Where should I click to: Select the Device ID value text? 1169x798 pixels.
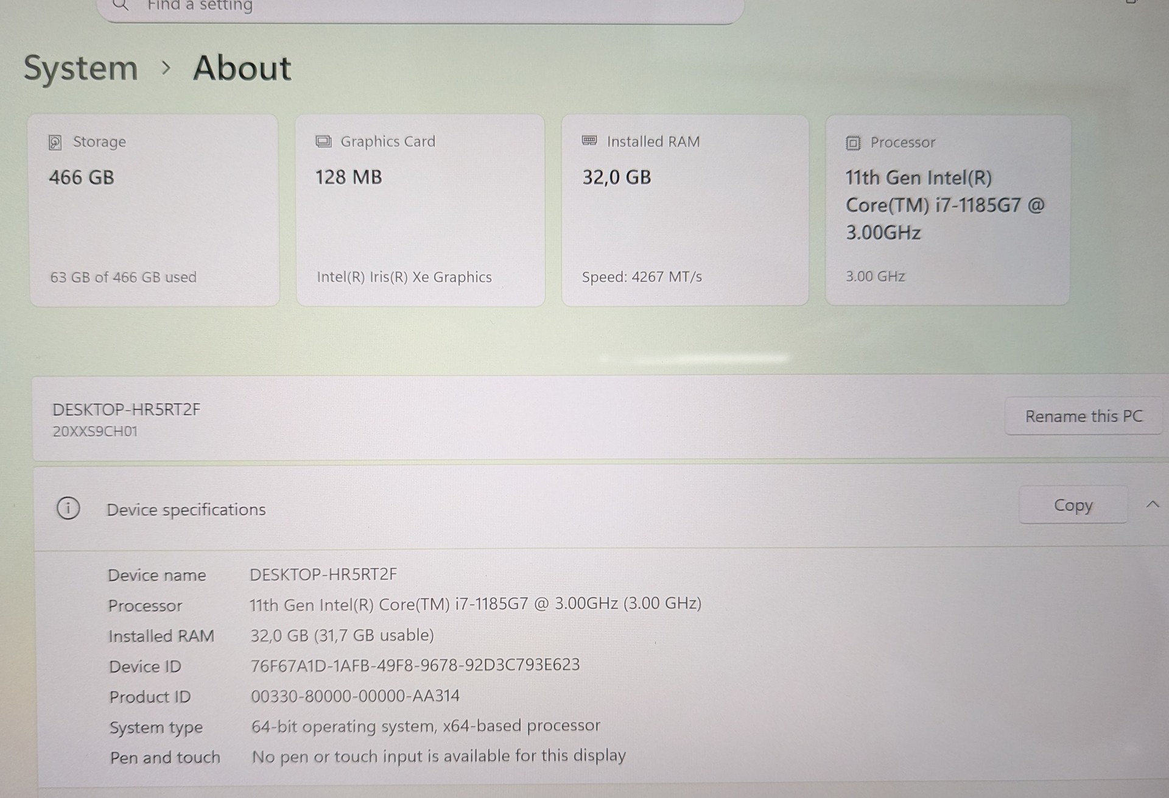[415, 665]
